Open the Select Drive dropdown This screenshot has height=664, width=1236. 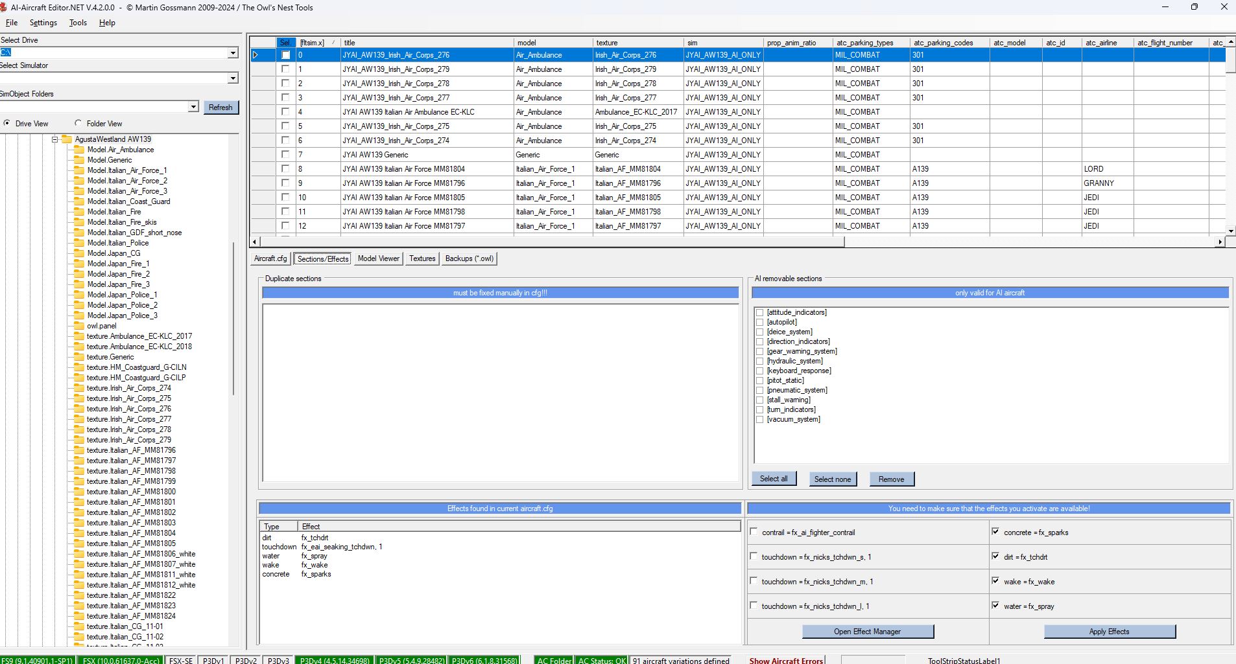point(233,52)
